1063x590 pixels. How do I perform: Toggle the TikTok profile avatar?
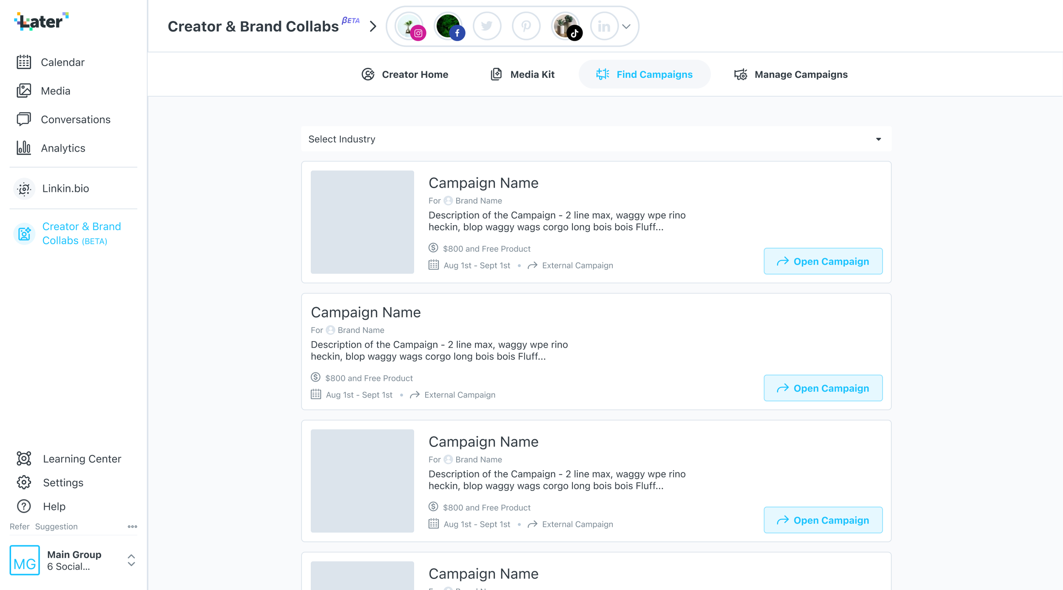[x=566, y=26]
